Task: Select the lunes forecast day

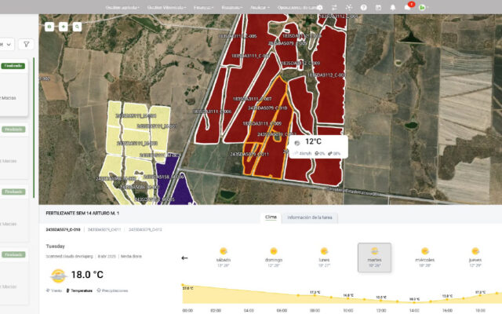Action: coord(324,257)
